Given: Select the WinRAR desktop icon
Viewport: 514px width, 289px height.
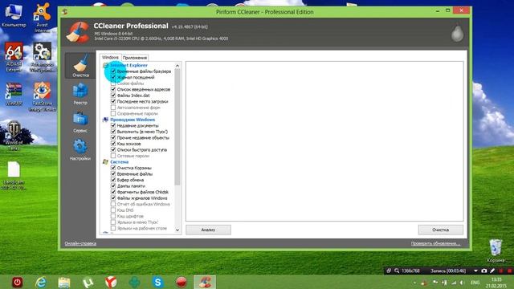Looking at the screenshot, I should (x=14, y=94).
